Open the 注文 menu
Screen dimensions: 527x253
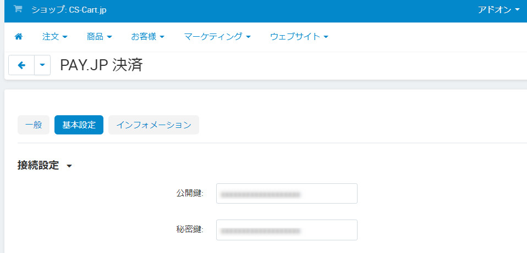[x=54, y=37]
